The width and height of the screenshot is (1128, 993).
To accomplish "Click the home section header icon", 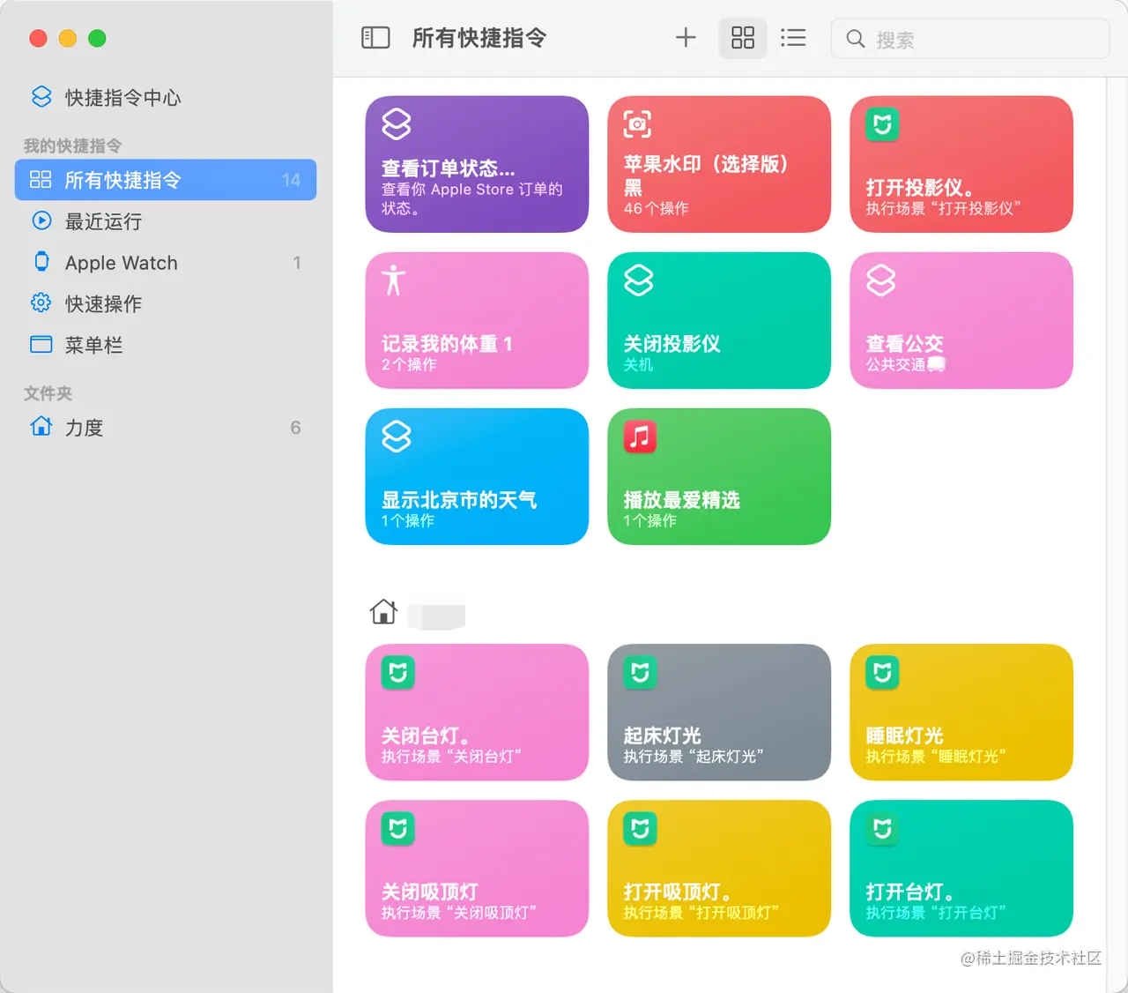I will [383, 611].
